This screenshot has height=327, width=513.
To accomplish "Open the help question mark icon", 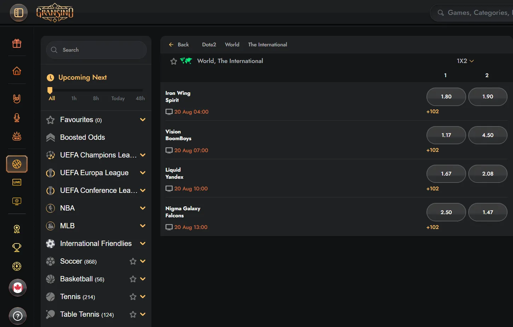I will pyautogui.click(x=18, y=316).
